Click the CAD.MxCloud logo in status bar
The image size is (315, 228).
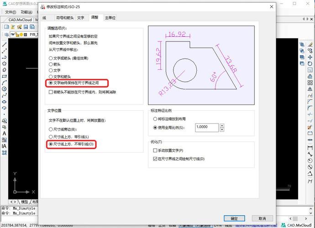point(296,225)
